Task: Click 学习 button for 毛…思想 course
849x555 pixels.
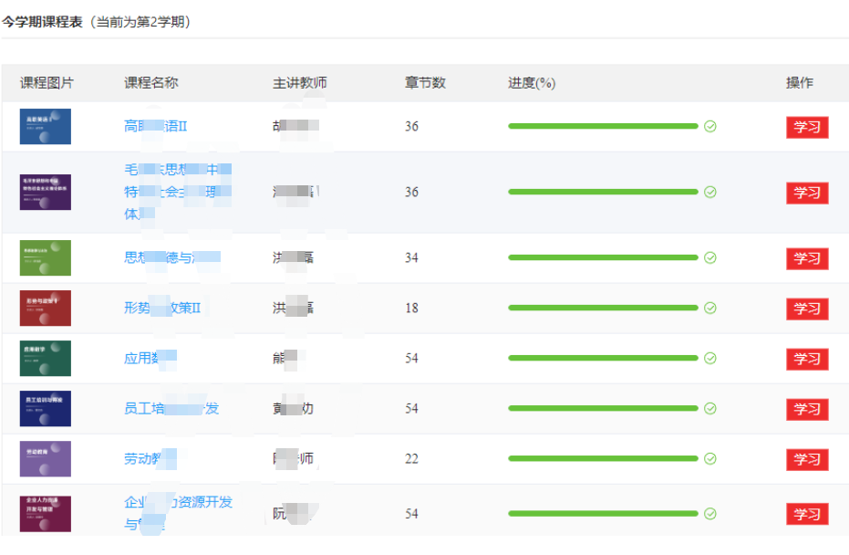Action: pyautogui.click(x=807, y=193)
